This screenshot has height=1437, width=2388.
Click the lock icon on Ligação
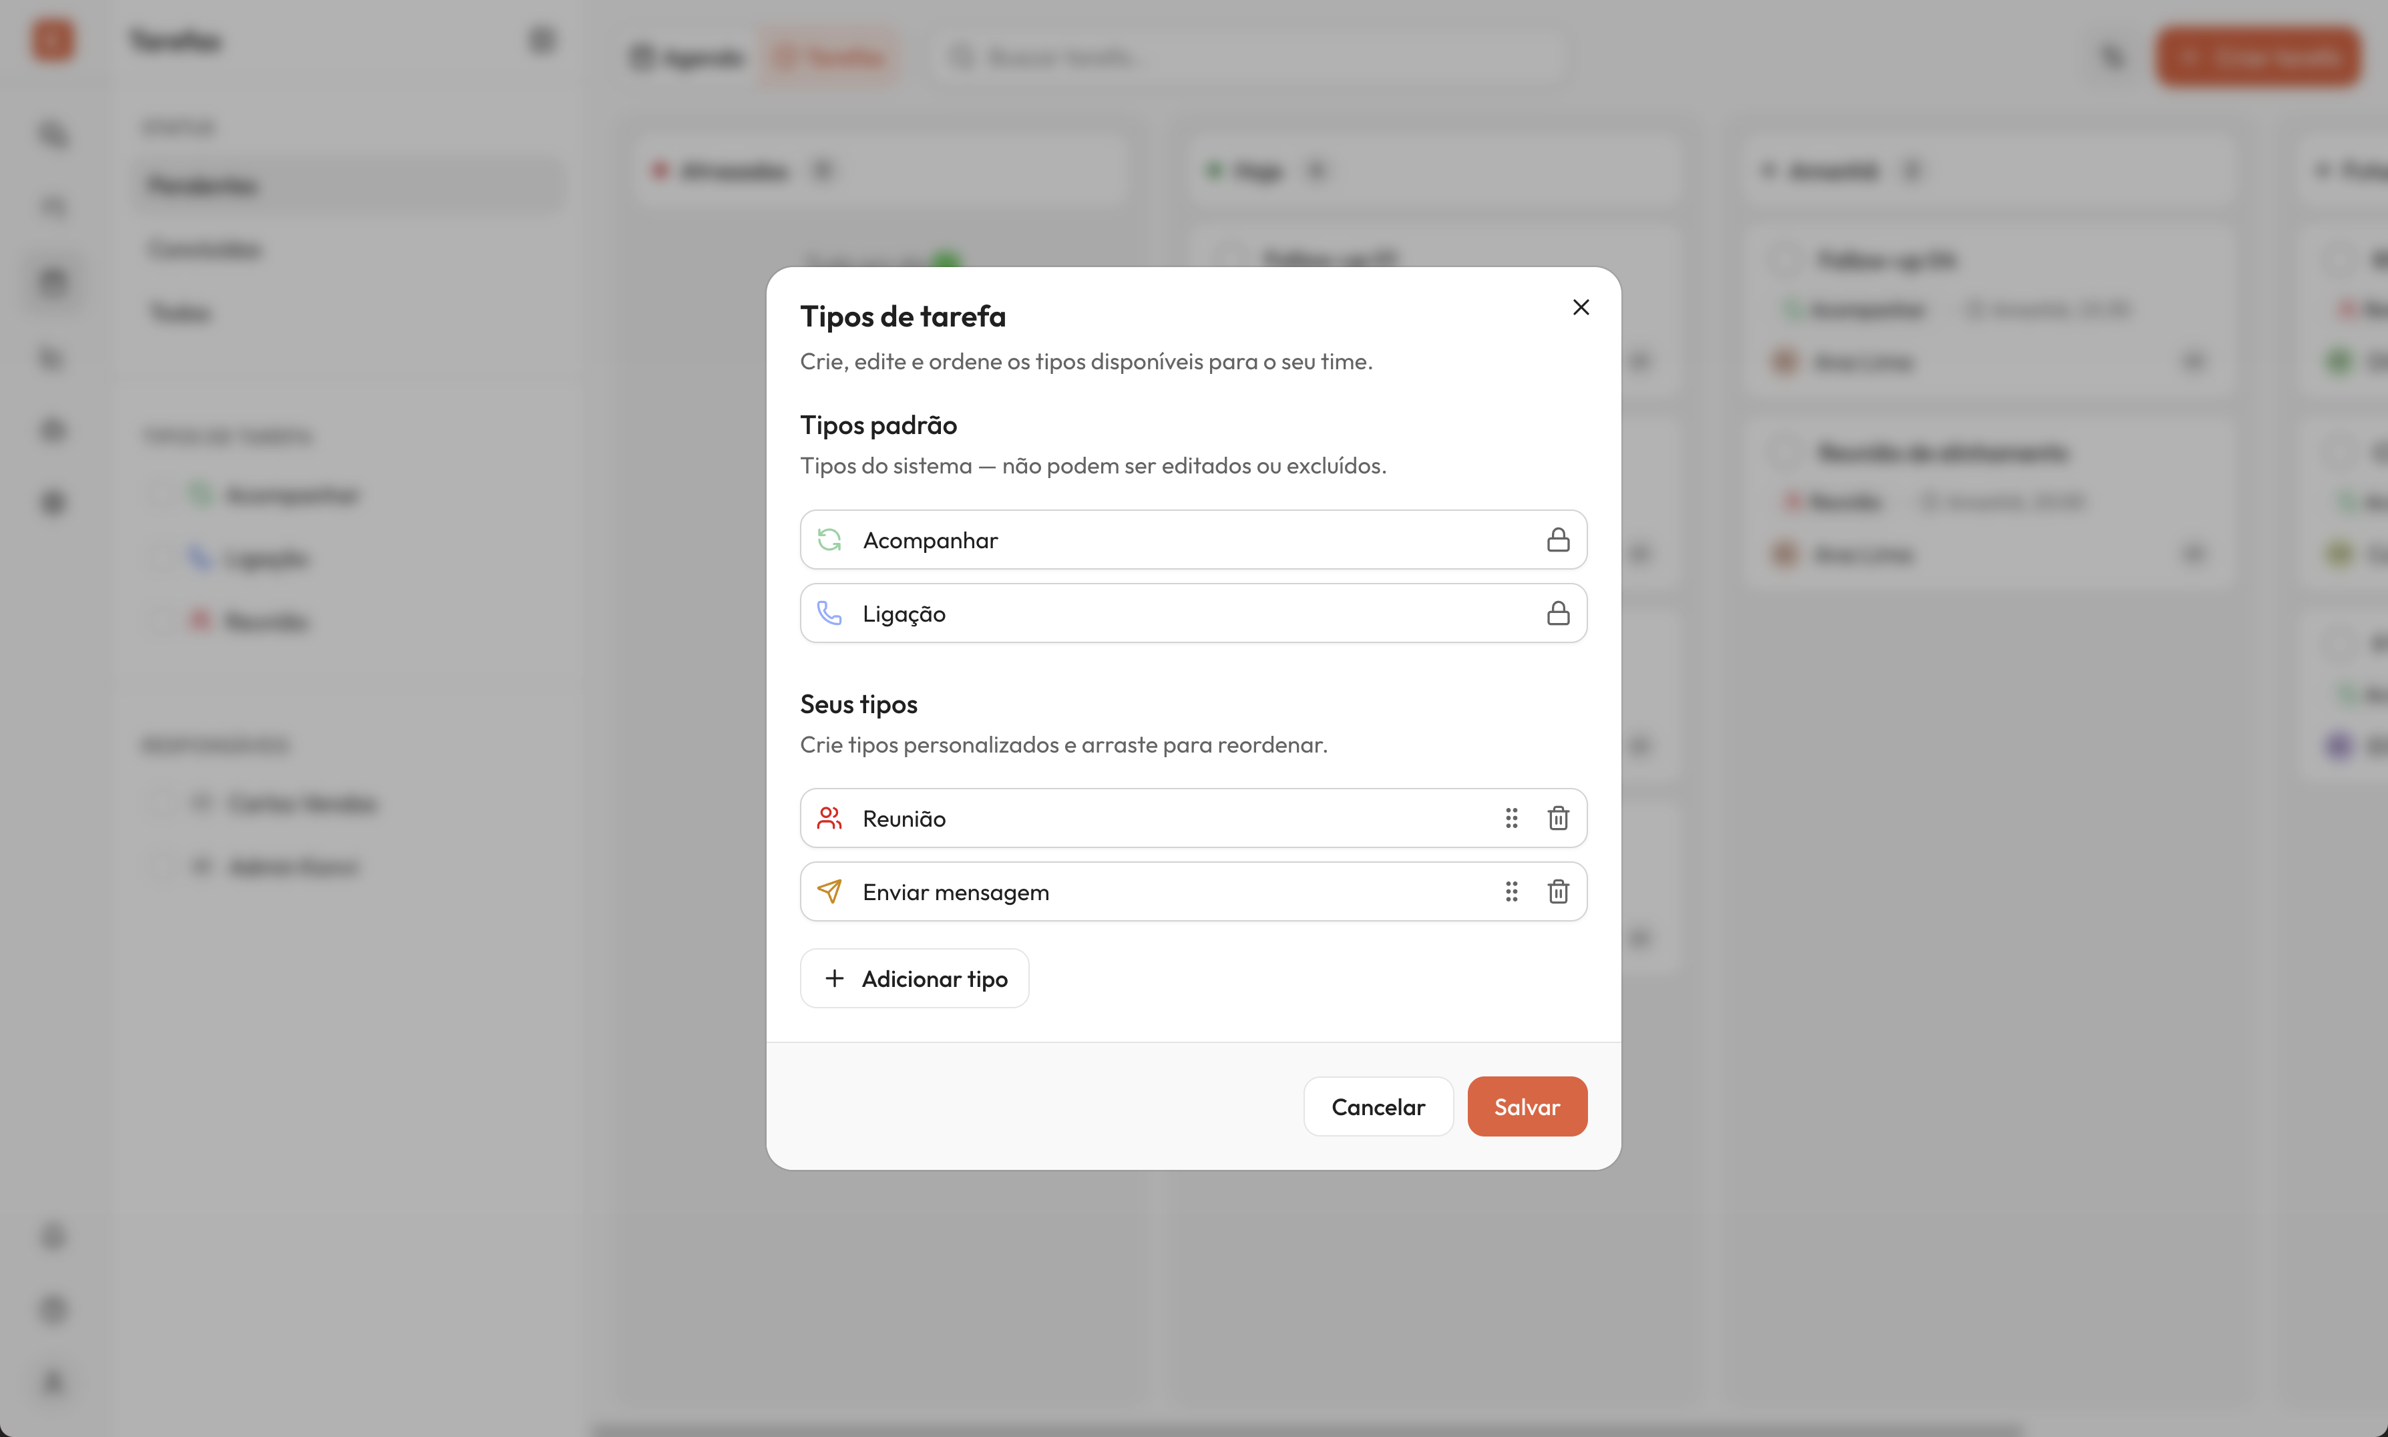click(x=1557, y=613)
